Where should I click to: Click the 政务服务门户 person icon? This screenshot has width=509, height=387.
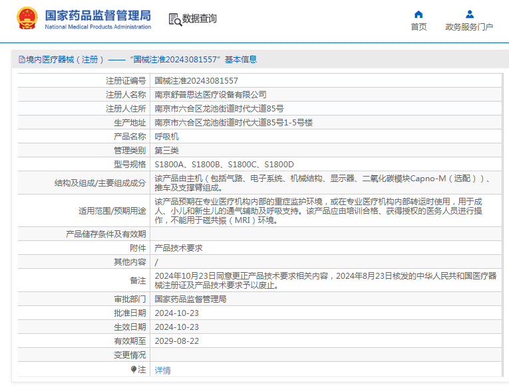(469, 15)
